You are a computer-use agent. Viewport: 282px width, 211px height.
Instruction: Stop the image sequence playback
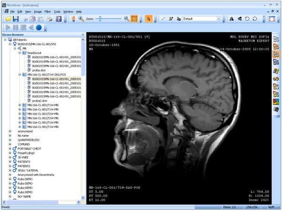[23, 28]
